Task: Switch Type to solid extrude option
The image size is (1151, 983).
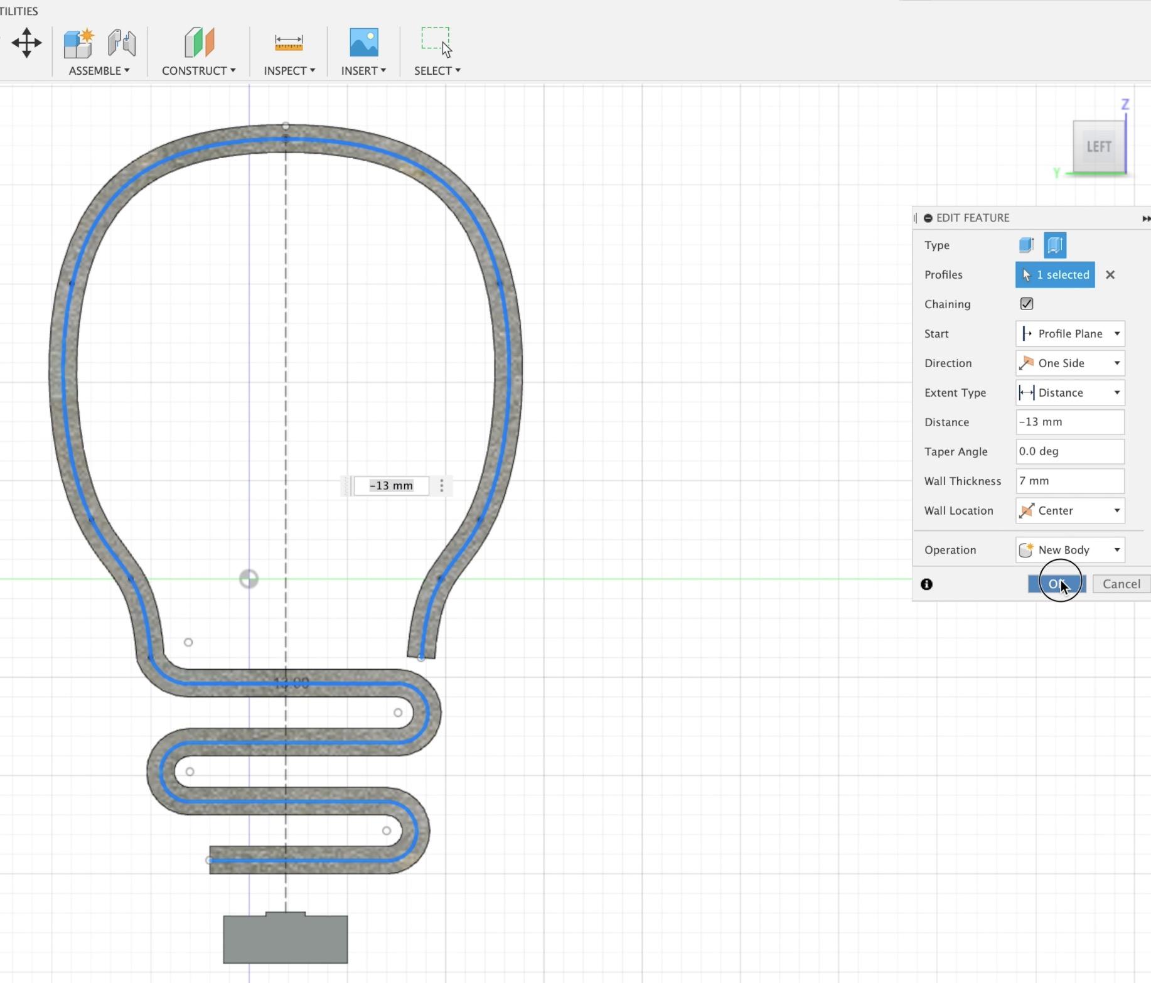Action: click(x=1026, y=245)
